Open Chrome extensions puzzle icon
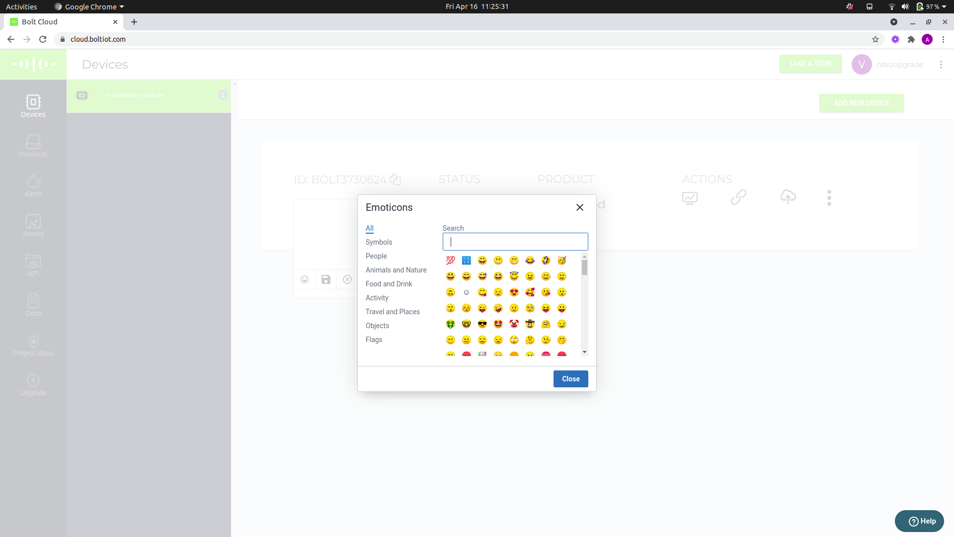 pos(911,39)
